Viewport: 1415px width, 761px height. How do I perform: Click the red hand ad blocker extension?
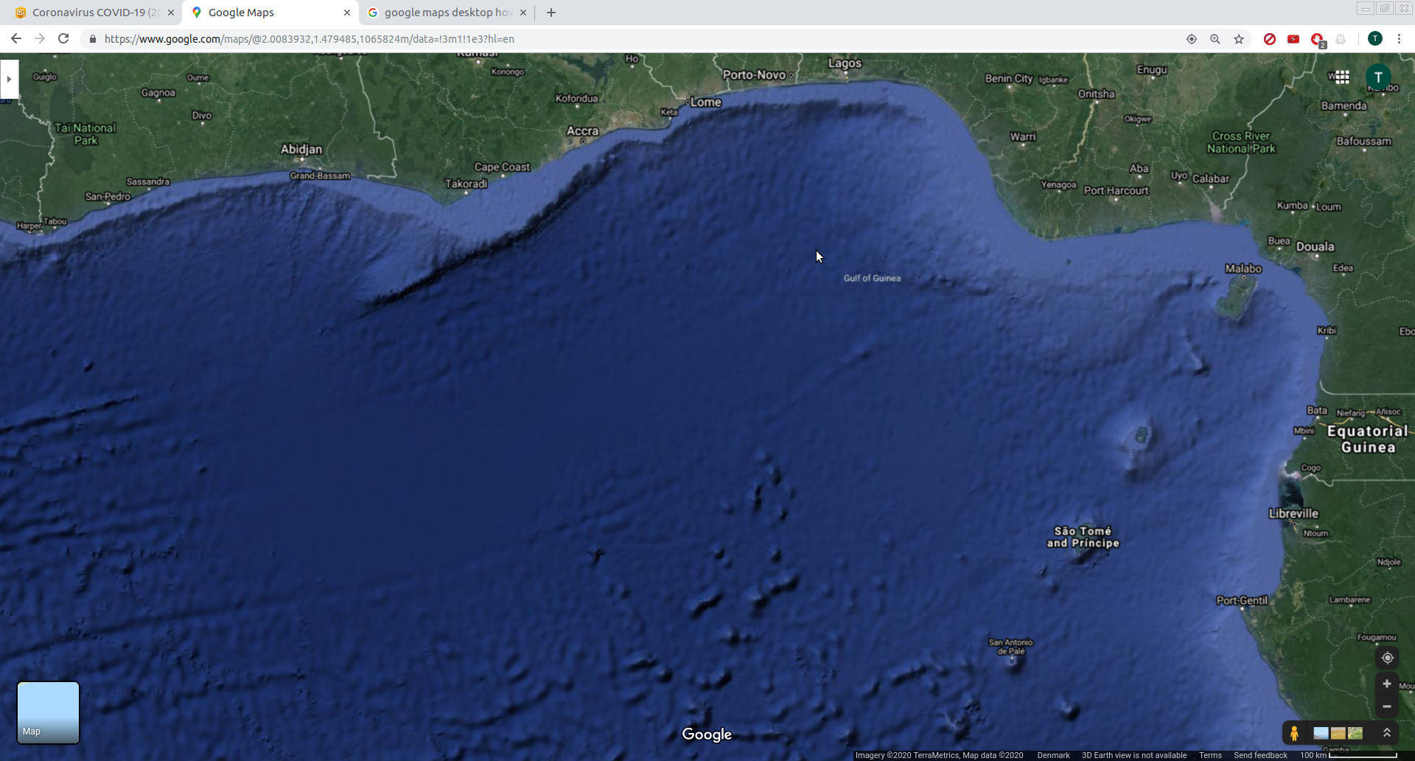pos(1317,39)
